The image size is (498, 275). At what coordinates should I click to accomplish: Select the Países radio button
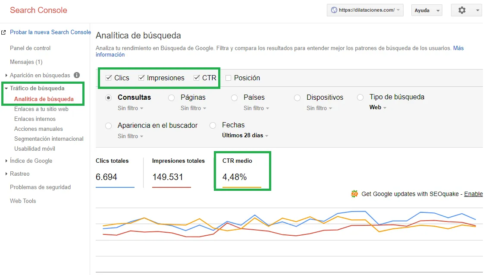tap(235, 98)
